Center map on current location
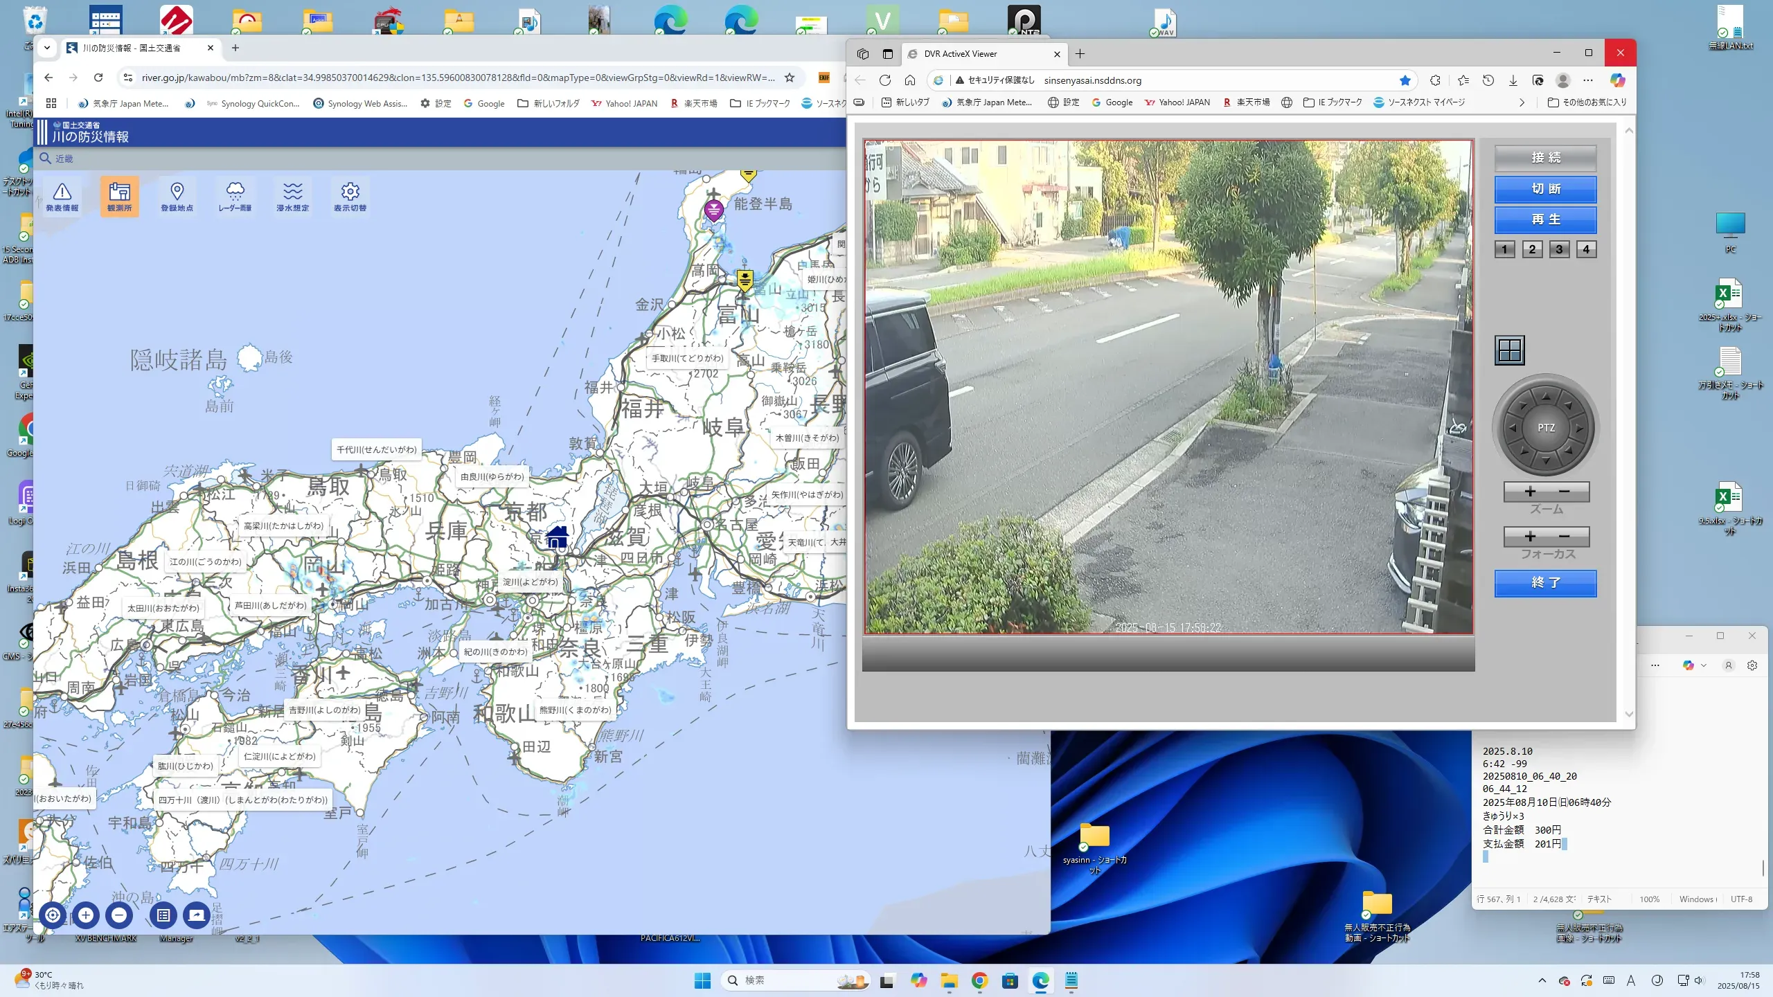 [53, 915]
